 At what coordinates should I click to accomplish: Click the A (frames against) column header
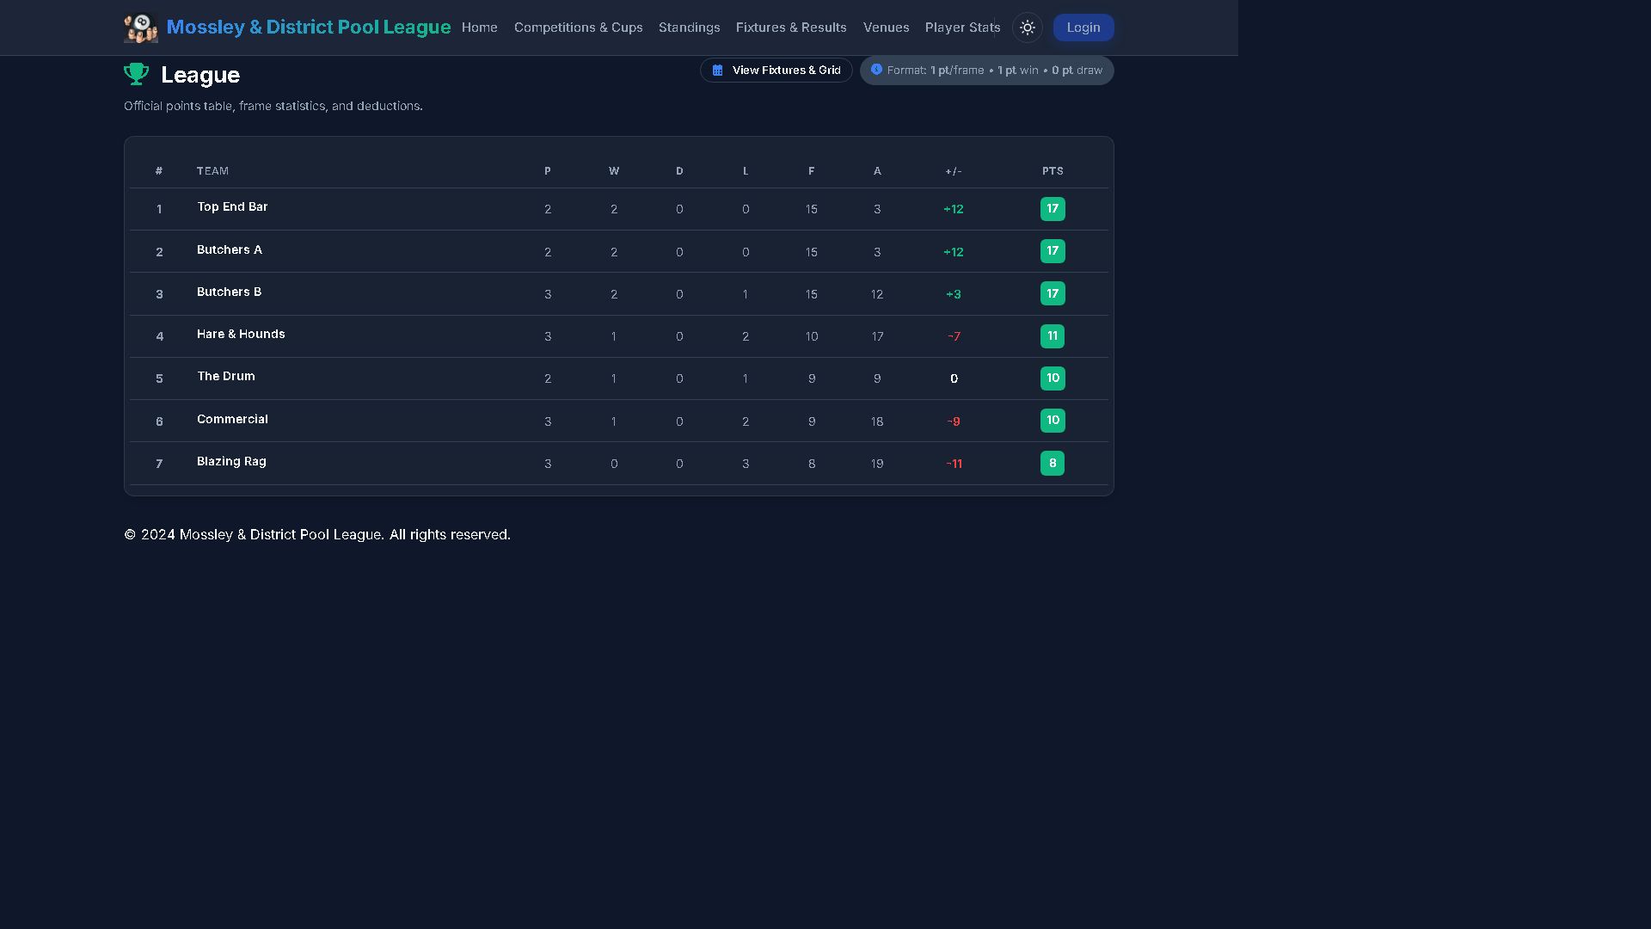click(x=877, y=171)
